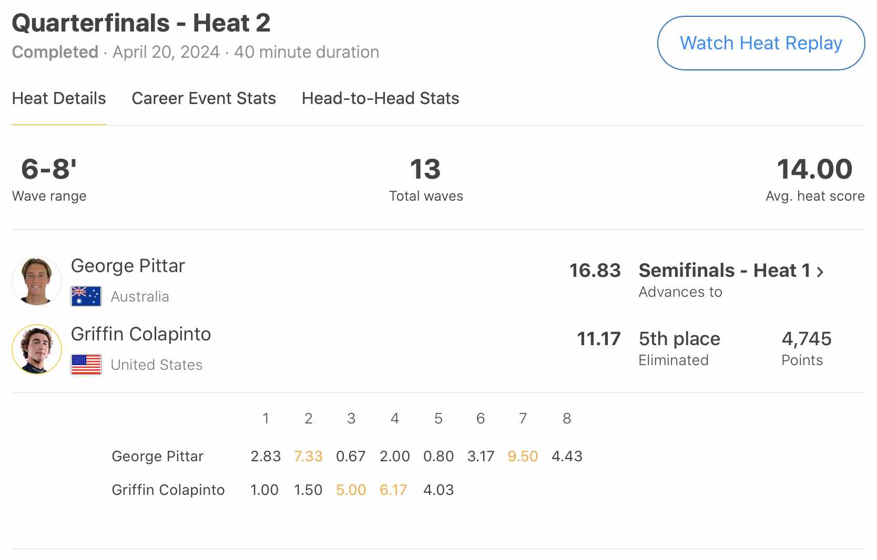Click chevron arrow beside Semifinals Heat 1
The image size is (877, 560).
pyautogui.click(x=820, y=272)
